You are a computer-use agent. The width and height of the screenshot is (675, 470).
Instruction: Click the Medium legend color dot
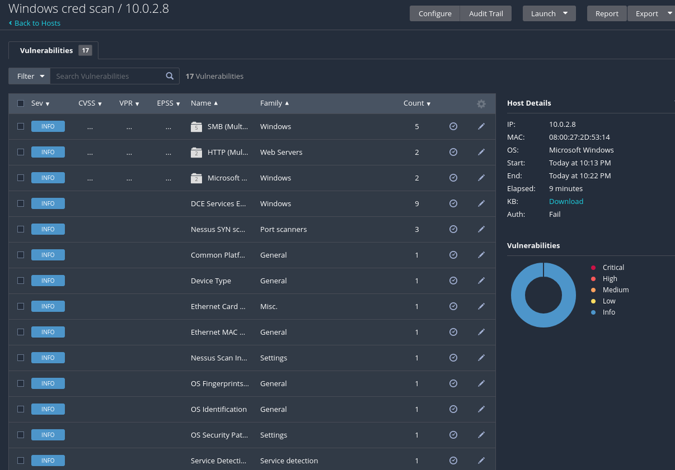(593, 290)
